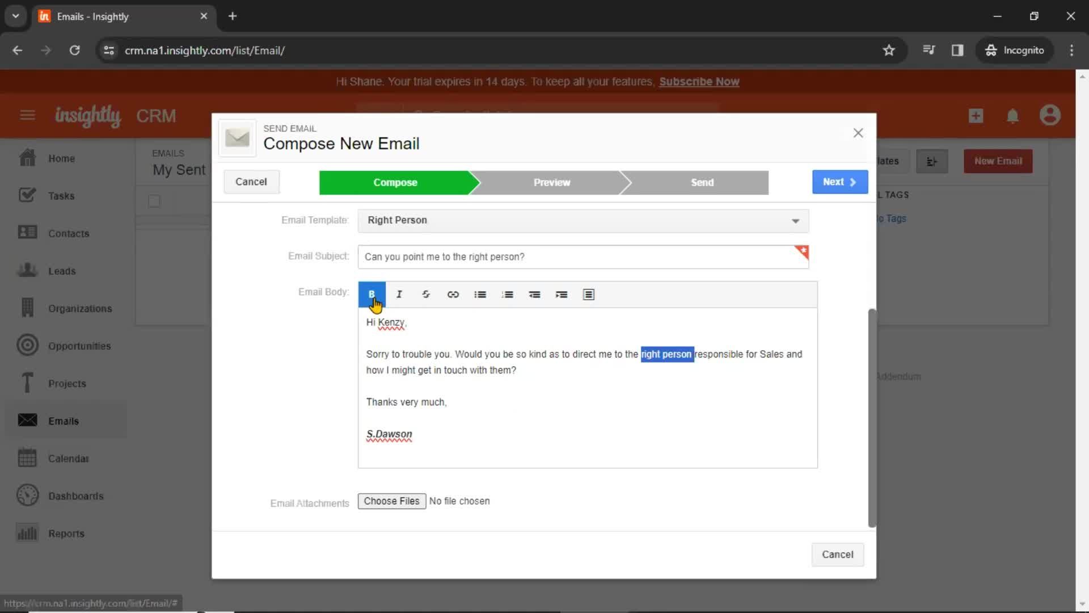The width and height of the screenshot is (1089, 613).
Task: Expand the Email Template dropdown
Action: [796, 220]
